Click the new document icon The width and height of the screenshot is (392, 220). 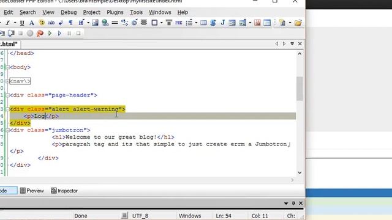[x=282, y=23]
